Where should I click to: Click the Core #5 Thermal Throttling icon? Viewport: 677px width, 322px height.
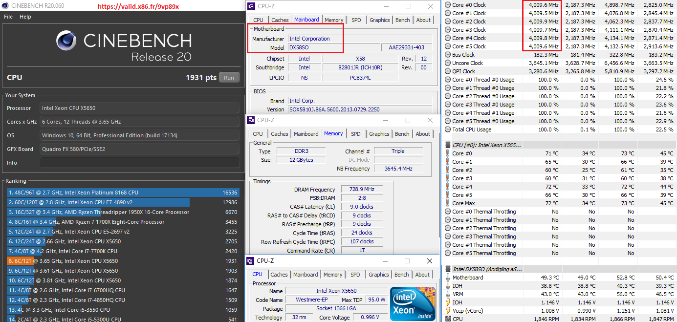point(448,253)
